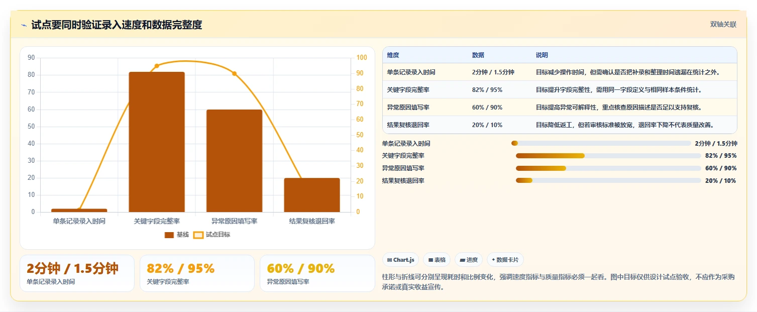757x312 pixels.
Task: Click the 数据 table column header
Action: tap(478, 55)
